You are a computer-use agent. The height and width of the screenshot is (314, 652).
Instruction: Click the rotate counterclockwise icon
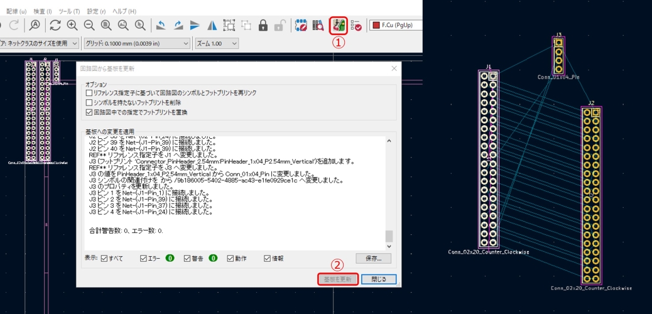pos(161,26)
